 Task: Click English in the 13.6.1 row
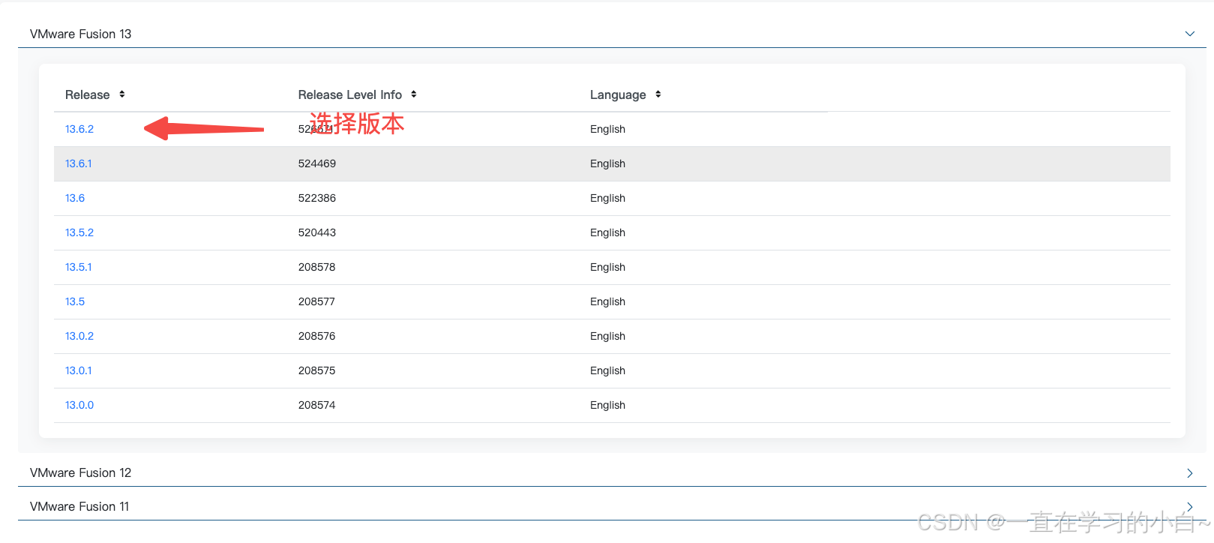607,163
